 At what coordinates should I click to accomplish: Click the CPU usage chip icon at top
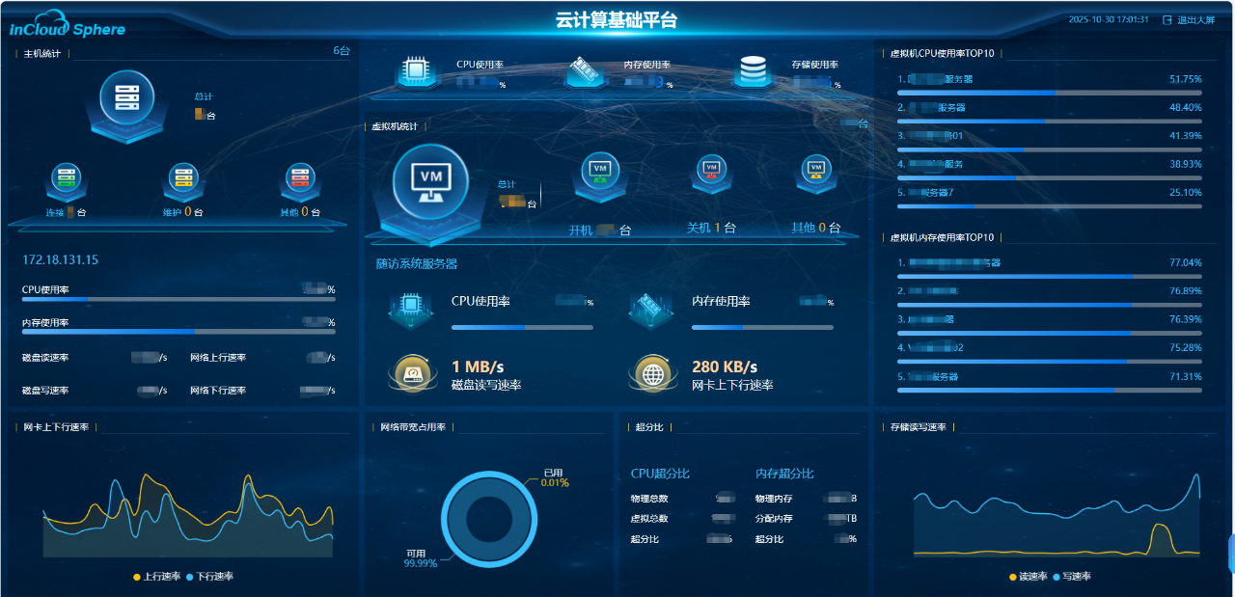click(416, 71)
